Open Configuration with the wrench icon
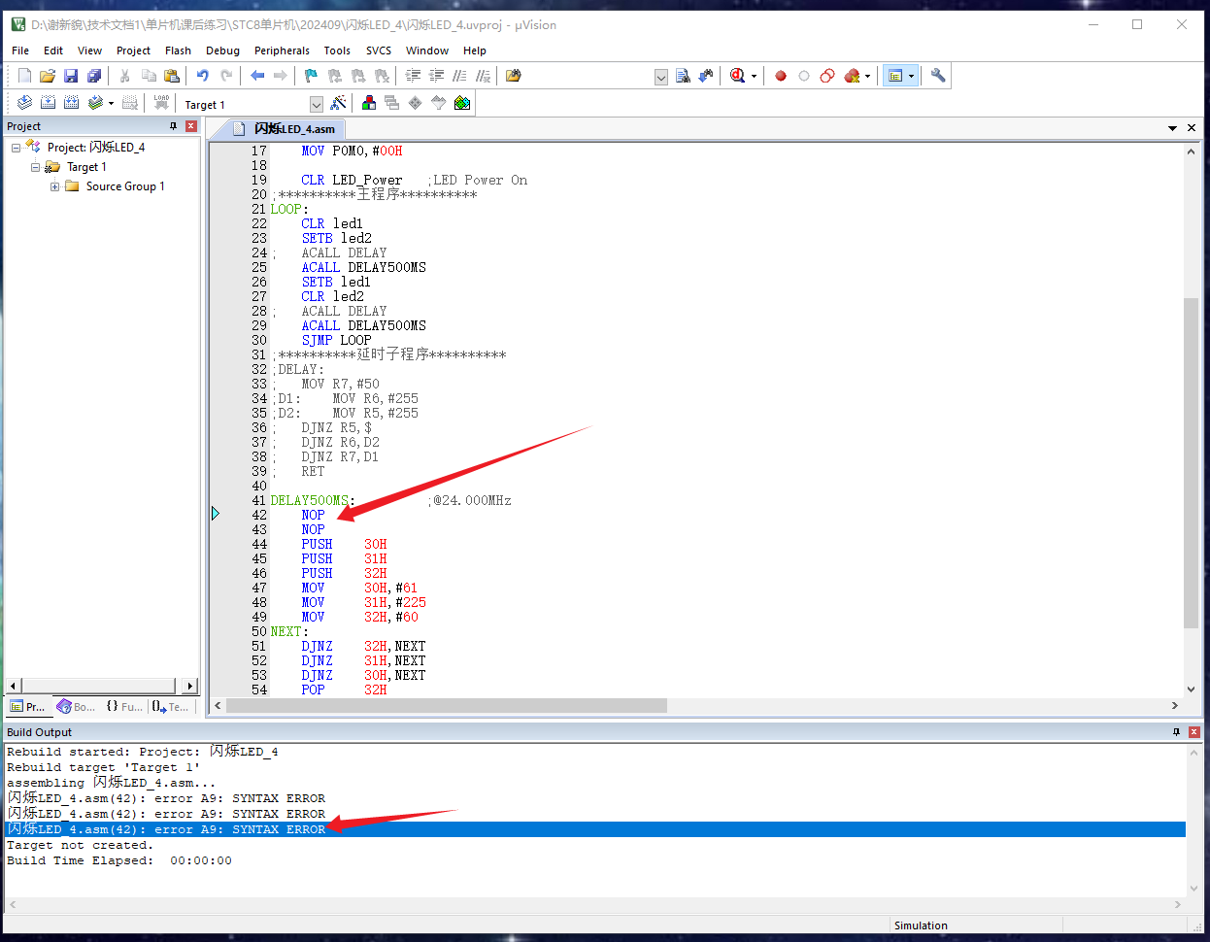The image size is (1210, 942). [938, 76]
